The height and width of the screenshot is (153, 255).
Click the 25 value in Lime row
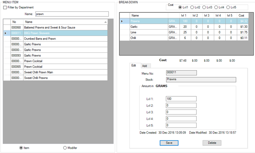tap(185, 32)
